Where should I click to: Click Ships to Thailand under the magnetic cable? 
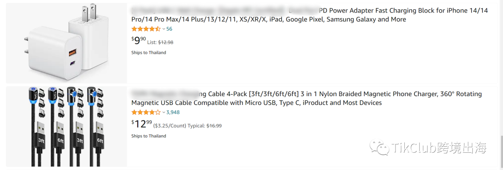point(149,136)
